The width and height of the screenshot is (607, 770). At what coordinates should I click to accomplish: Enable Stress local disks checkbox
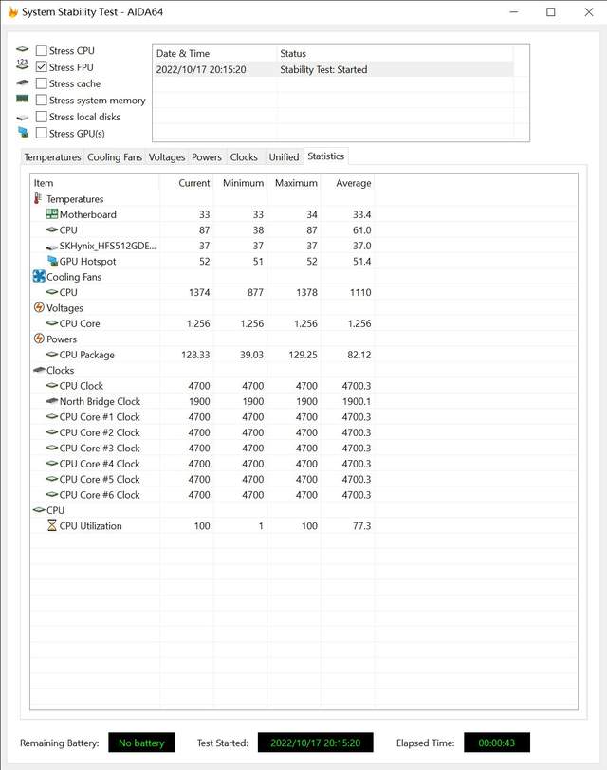(x=42, y=117)
